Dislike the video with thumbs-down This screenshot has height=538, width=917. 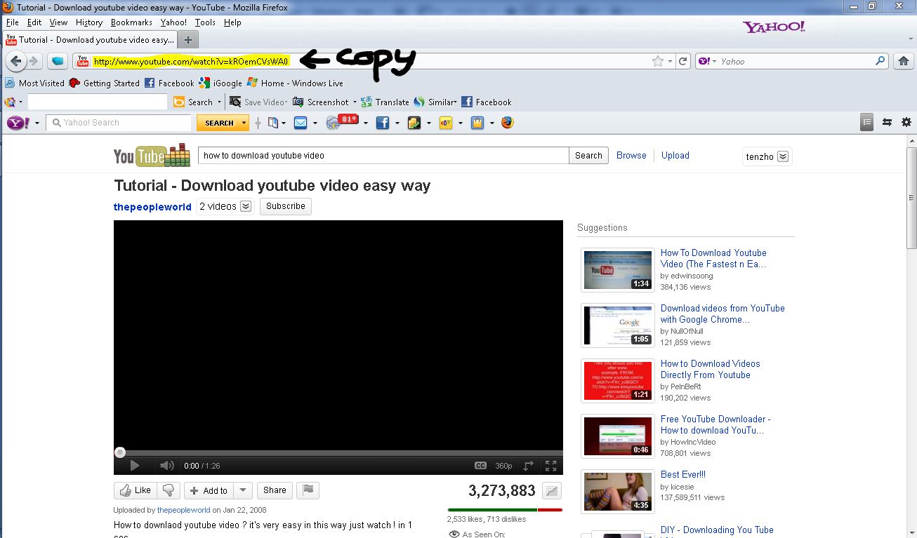pos(169,490)
